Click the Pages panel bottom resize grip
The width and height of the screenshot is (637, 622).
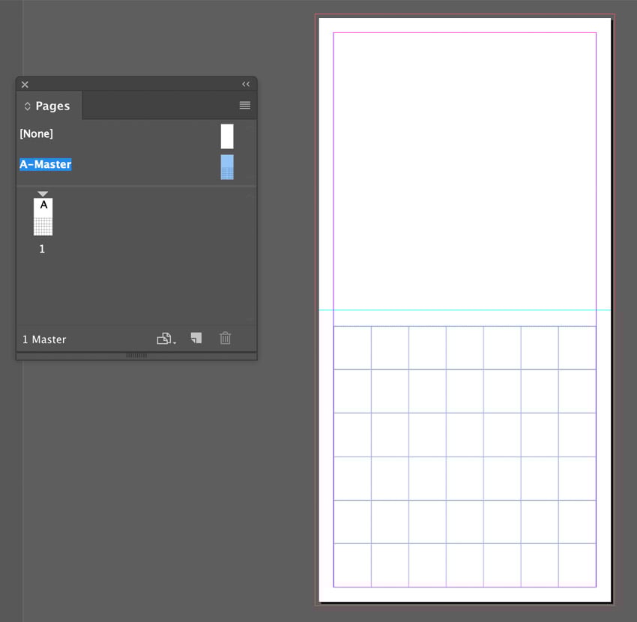pos(136,355)
